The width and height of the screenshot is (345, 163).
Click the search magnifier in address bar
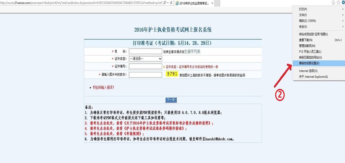click(165, 3)
